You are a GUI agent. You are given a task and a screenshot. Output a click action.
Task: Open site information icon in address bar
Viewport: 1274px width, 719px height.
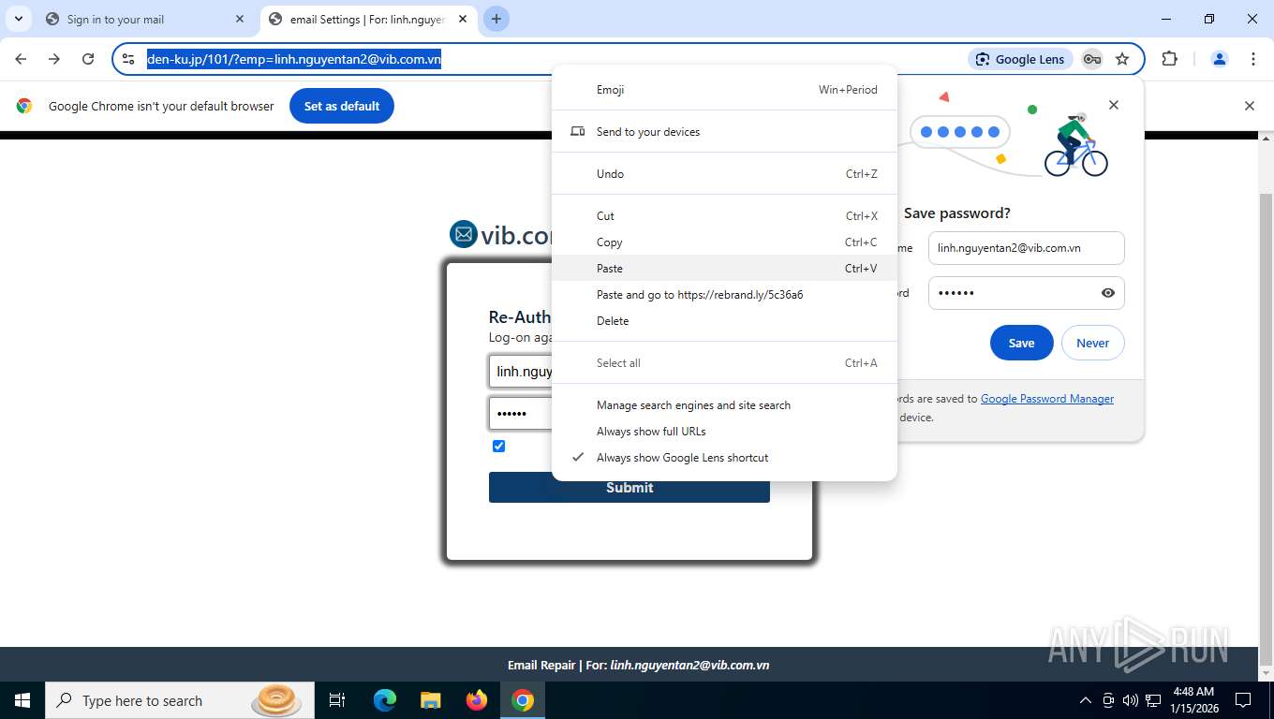129,59
